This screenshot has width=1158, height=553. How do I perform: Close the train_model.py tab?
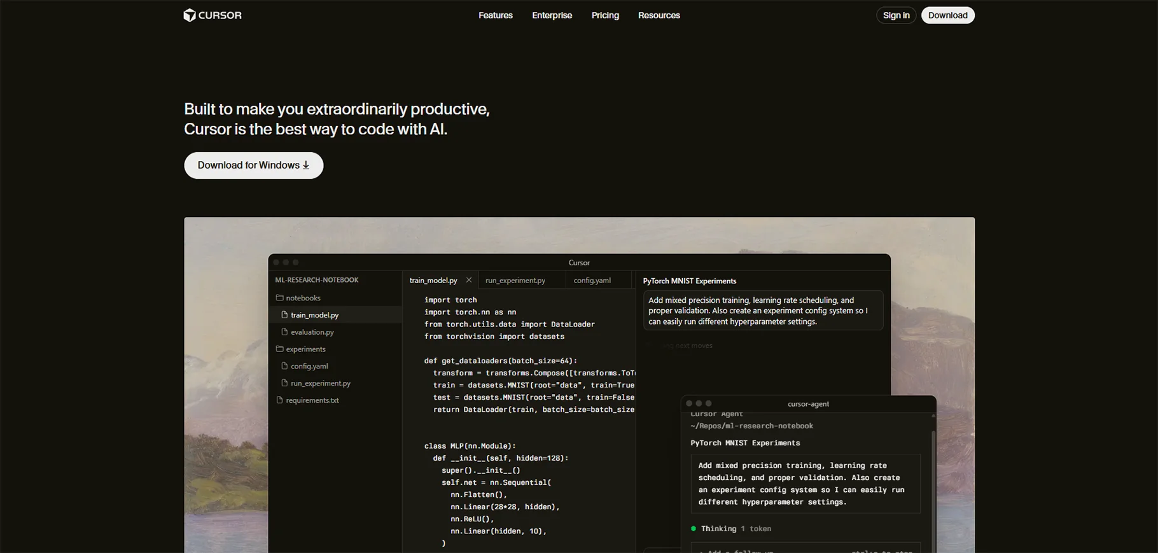tap(469, 280)
